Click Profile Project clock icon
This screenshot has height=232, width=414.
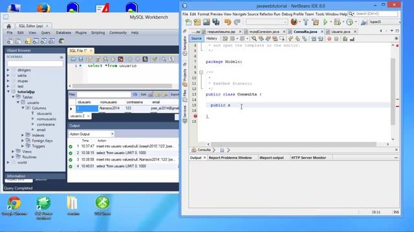click(349, 22)
